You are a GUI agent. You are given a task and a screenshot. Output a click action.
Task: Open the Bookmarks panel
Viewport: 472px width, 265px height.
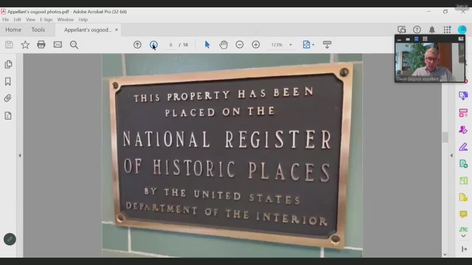click(8, 82)
